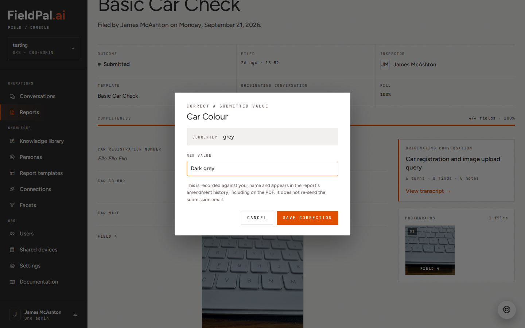
Task: Click the FieldPal.ai logo
Action: 36,15
